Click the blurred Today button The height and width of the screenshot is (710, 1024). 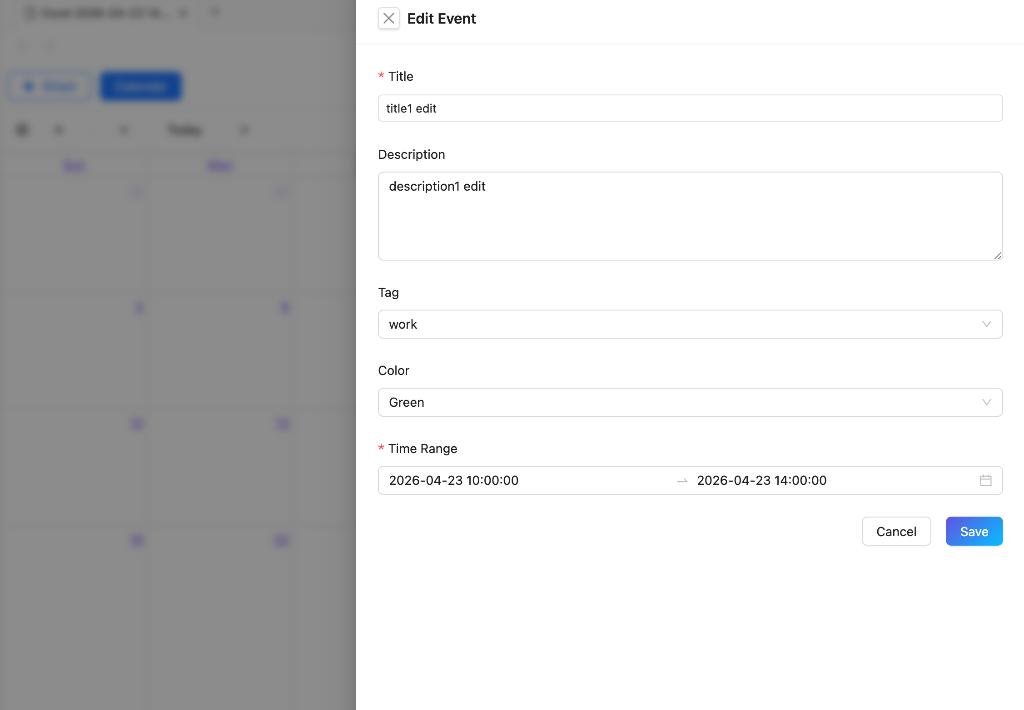tap(184, 130)
